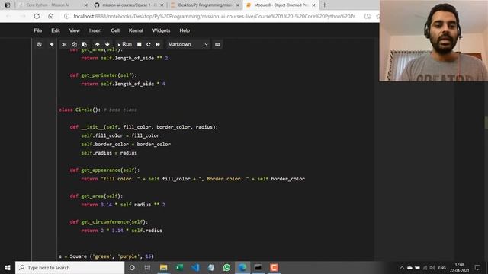This screenshot has width=488, height=274.
Task: Click the "s = Square ('green', 'purple', 15)" line
Action: 106,256
